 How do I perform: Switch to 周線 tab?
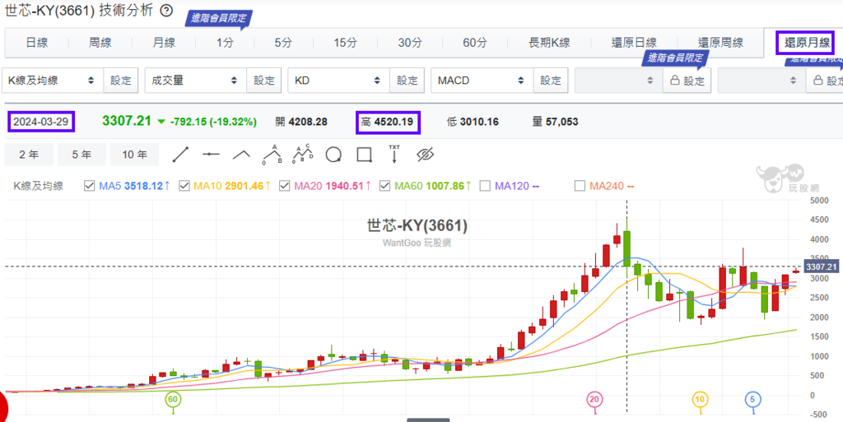tap(100, 43)
